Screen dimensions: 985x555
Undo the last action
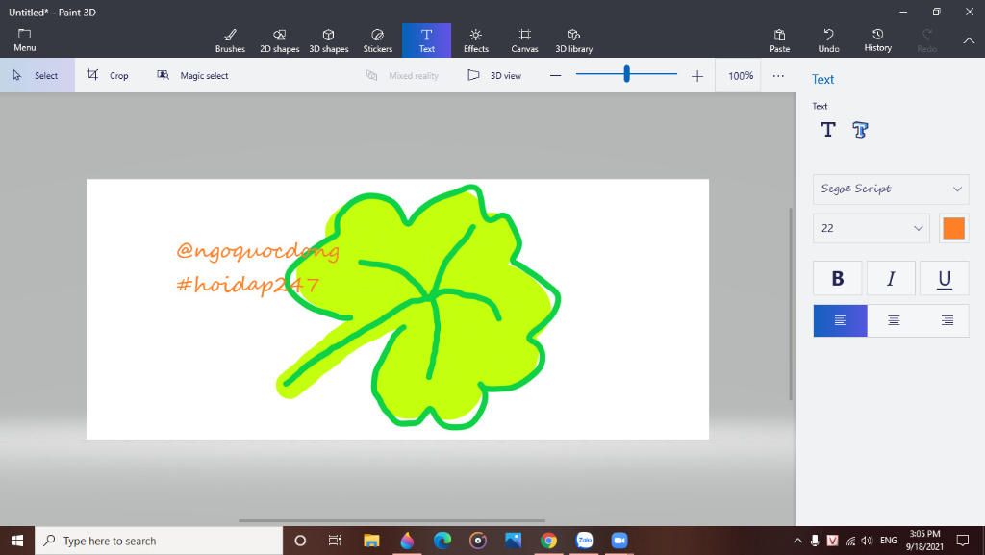[x=828, y=40]
